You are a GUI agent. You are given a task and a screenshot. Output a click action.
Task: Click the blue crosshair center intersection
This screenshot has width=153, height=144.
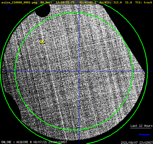pyautogui.click(x=79, y=71)
